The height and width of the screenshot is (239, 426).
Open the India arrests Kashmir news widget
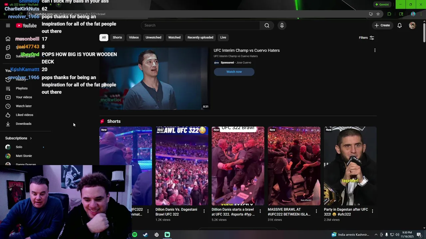[350, 235]
